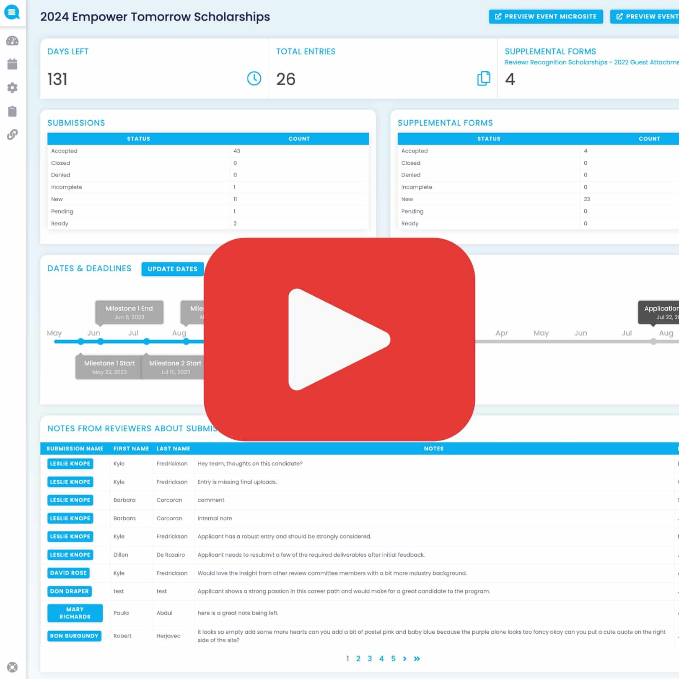679x679 pixels.
Task: Go to notes page 3
Action: (370, 658)
